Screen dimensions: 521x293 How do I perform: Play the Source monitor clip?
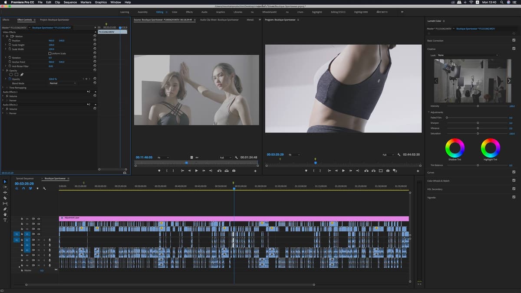pyautogui.click(x=197, y=171)
